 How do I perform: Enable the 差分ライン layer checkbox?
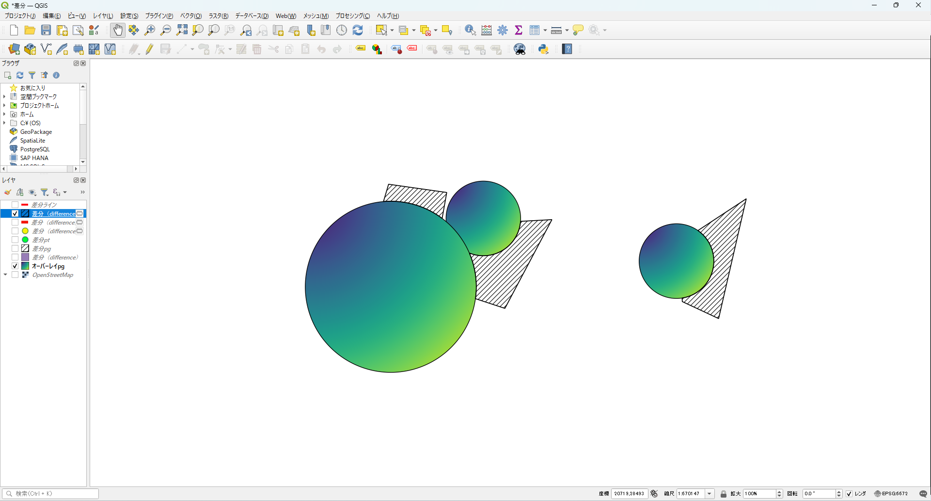coord(15,205)
